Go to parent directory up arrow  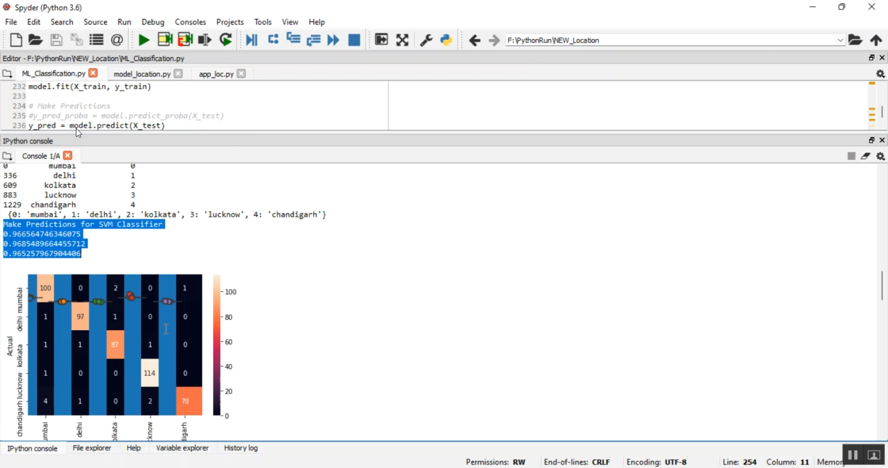[x=876, y=40]
